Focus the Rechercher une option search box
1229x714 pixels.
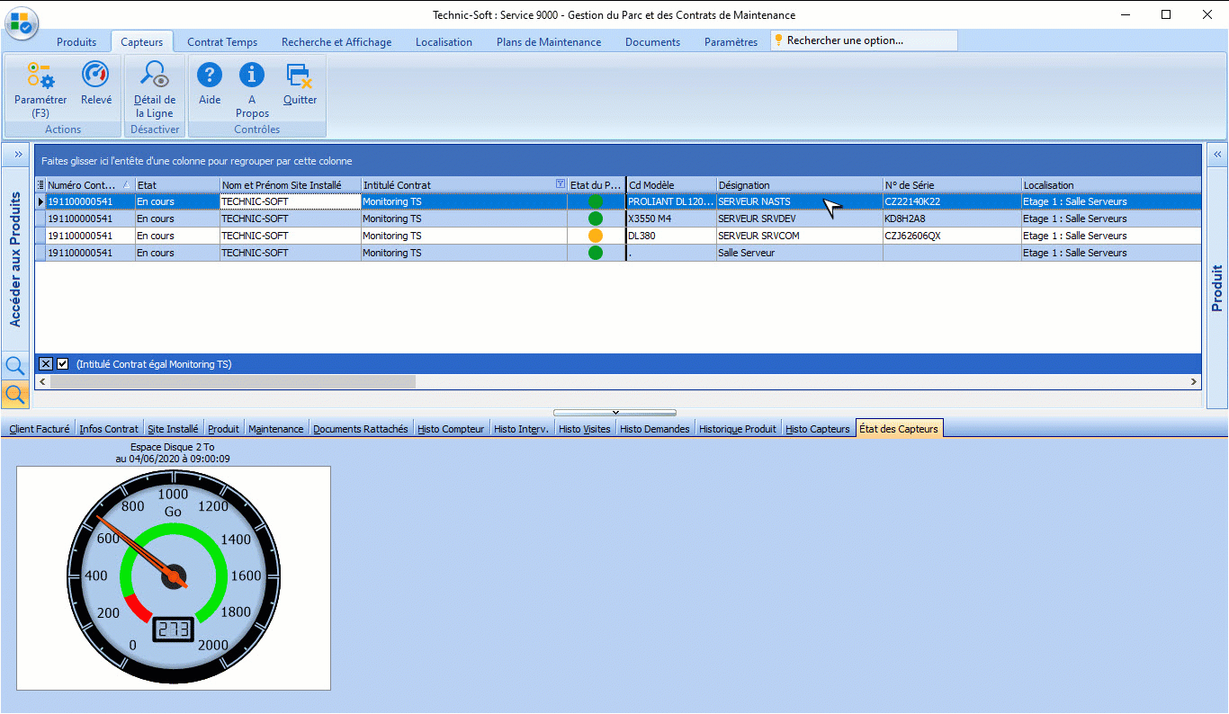click(864, 40)
